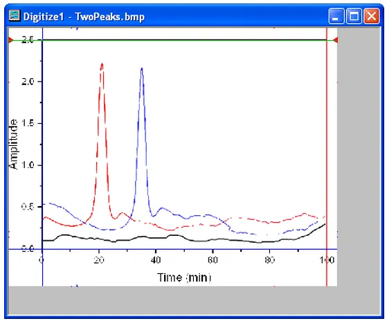Select the blue vertical line at 0
387x321 pixels.
pyautogui.click(x=42, y=157)
